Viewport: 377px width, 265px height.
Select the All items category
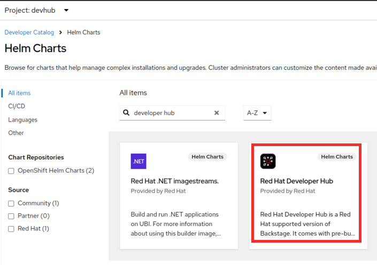pyautogui.click(x=19, y=93)
